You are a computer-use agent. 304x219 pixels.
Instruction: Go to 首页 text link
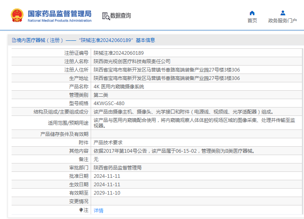coord(252,20)
